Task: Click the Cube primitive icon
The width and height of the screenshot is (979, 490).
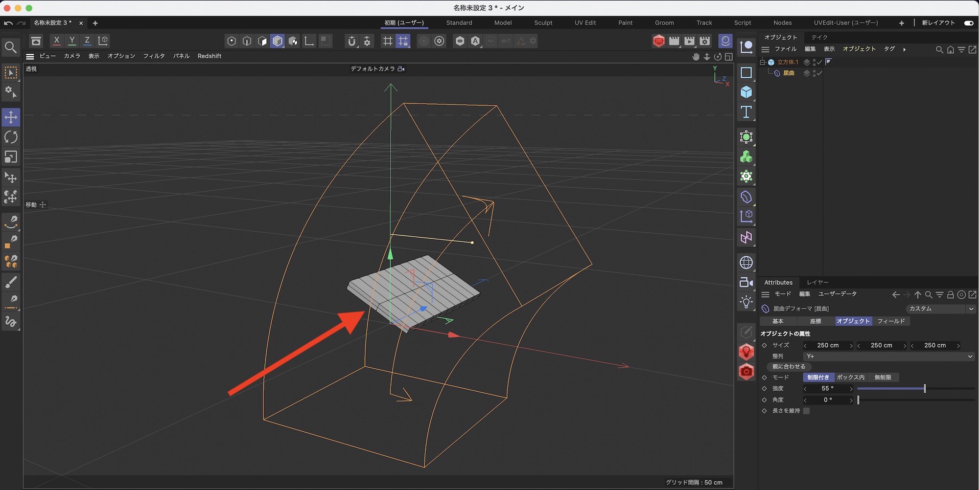Action: 746,92
